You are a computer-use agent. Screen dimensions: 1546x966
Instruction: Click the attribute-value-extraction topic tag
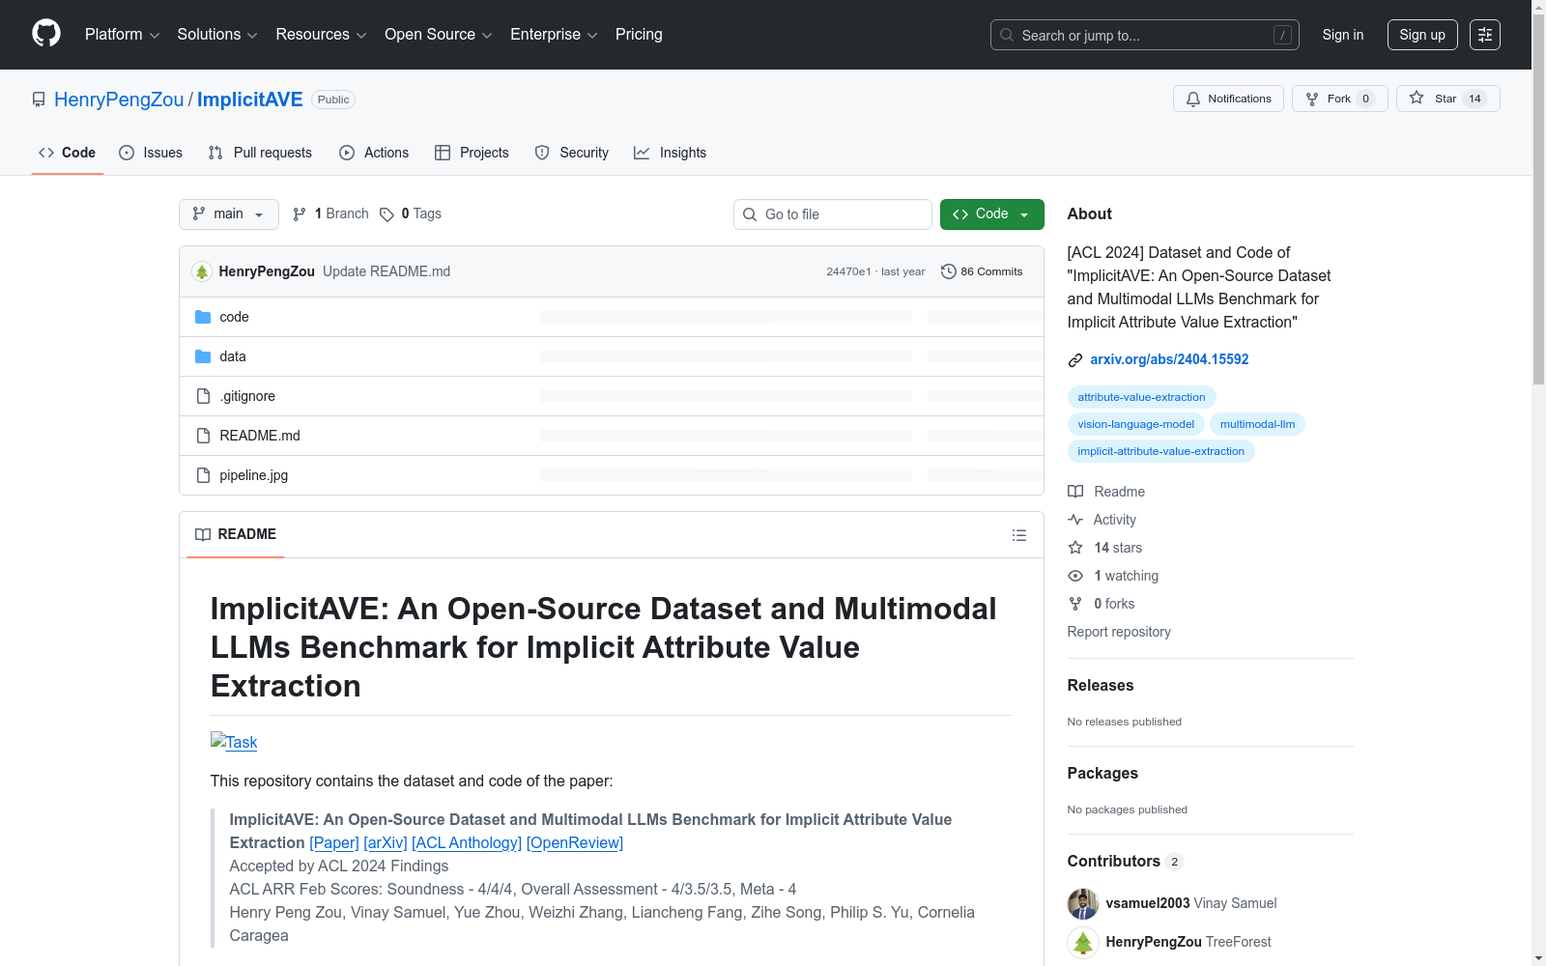pos(1141,397)
